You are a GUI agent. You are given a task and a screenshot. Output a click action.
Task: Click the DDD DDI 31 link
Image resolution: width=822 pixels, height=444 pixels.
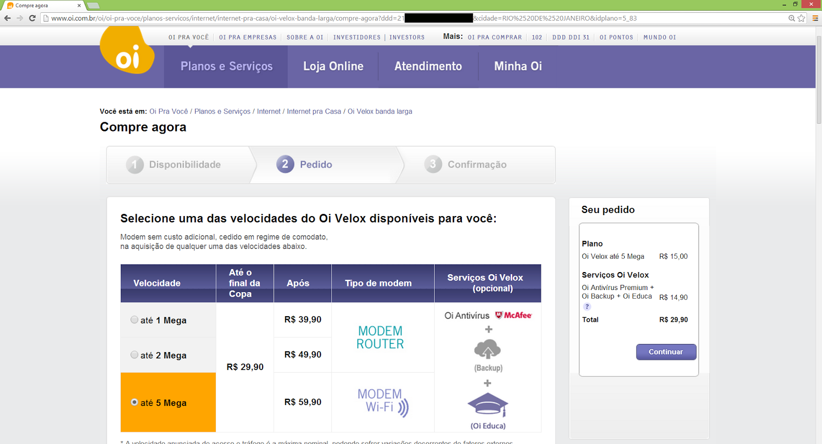(571, 37)
